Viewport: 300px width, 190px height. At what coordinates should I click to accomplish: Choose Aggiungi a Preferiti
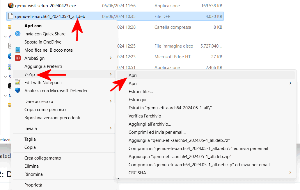point(43,66)
